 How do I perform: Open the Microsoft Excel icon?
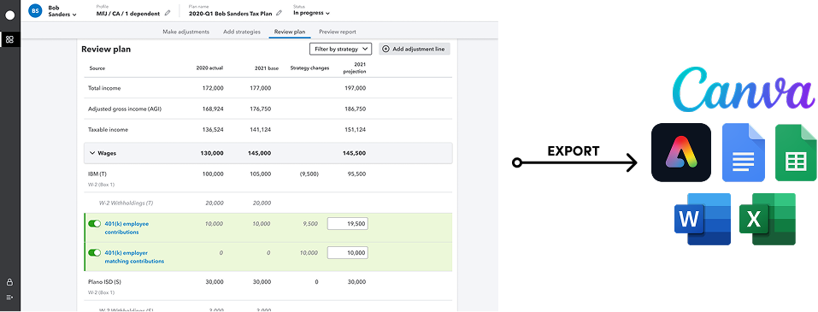pyautogui.click(x=768, y=219)
